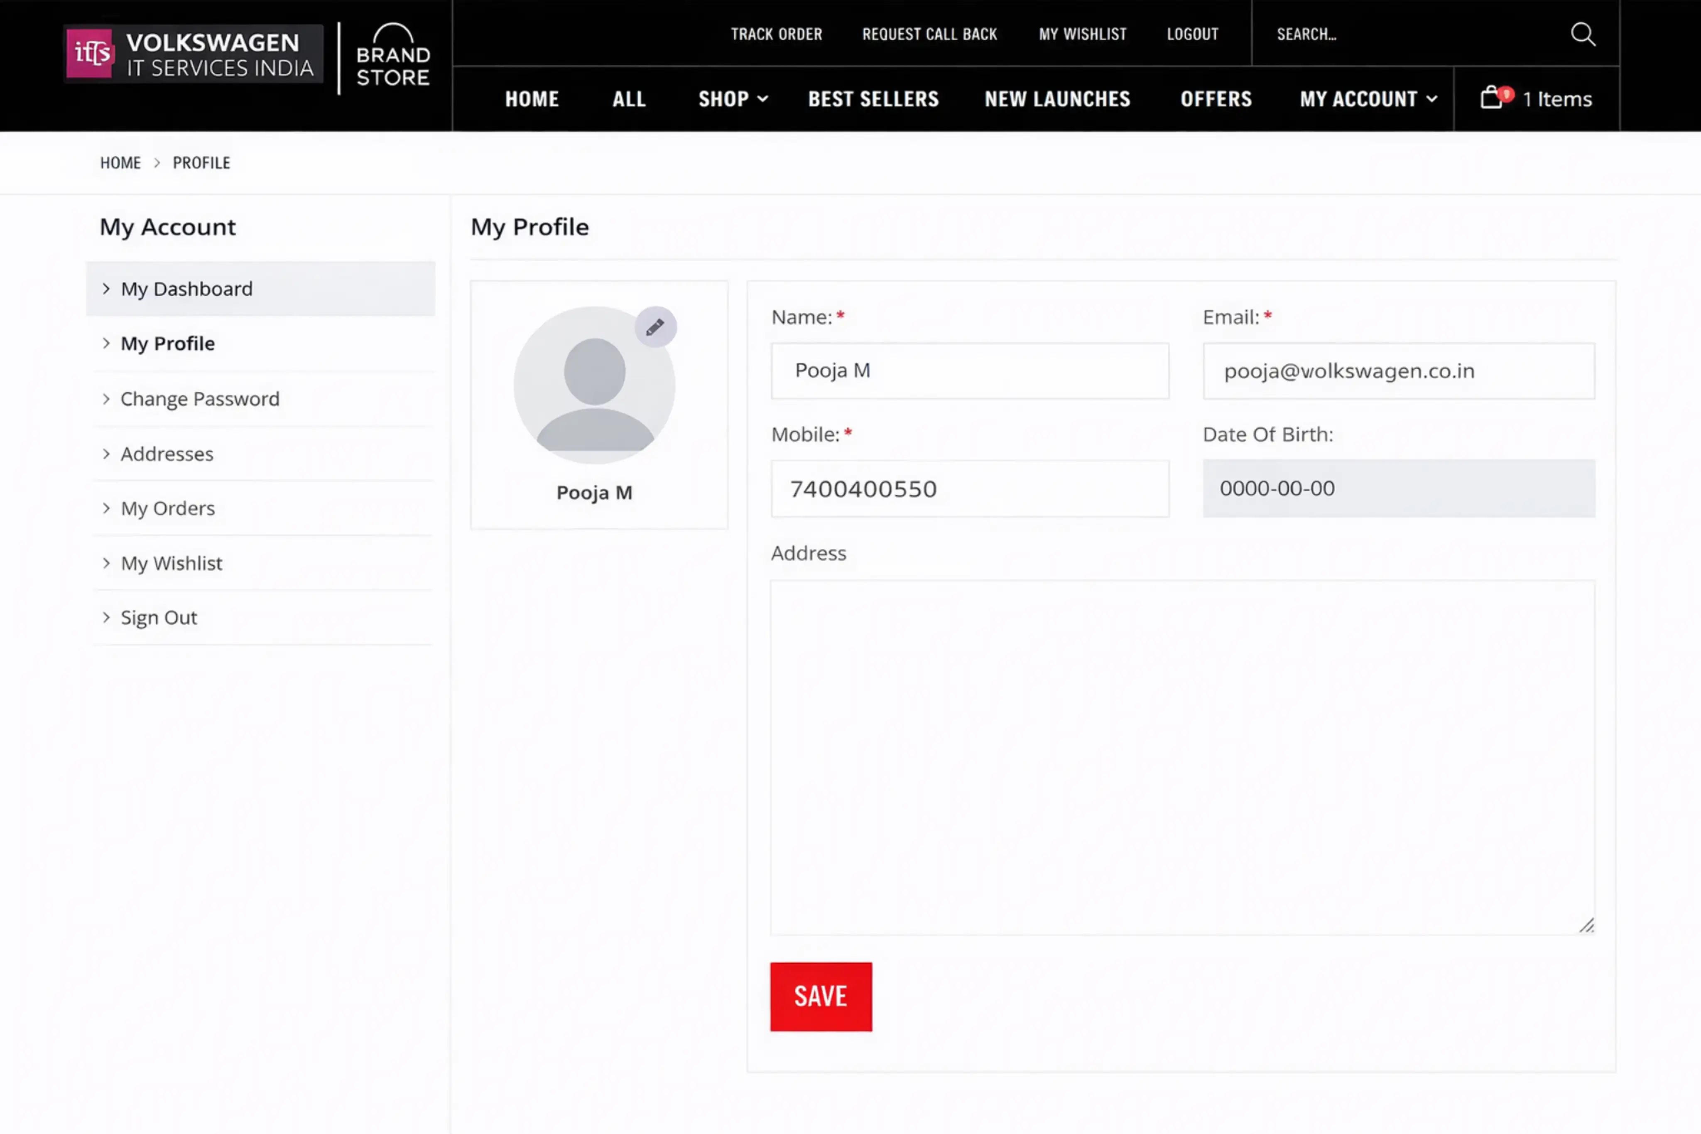Click the Address text area resize handle
This screenshot has width=1701, height=1134.
pyautogui.click(x=1588, y=926)
